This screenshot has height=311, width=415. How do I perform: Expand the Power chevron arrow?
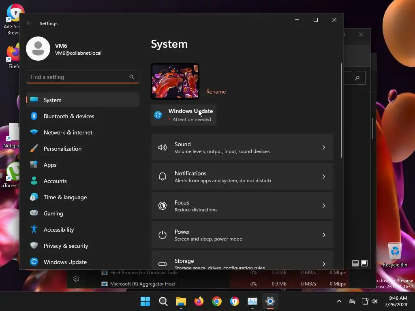[x=324, y=235]
